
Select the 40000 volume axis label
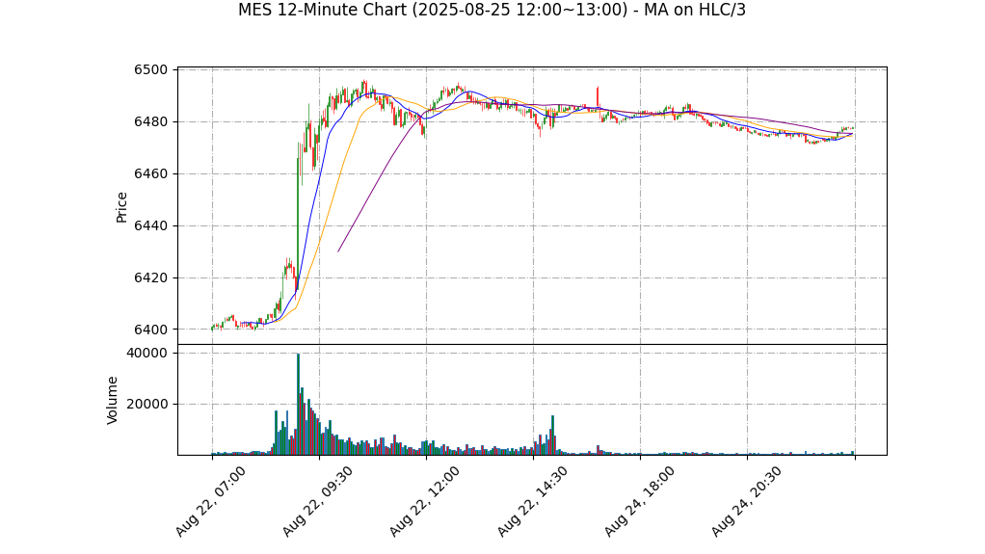147,354
